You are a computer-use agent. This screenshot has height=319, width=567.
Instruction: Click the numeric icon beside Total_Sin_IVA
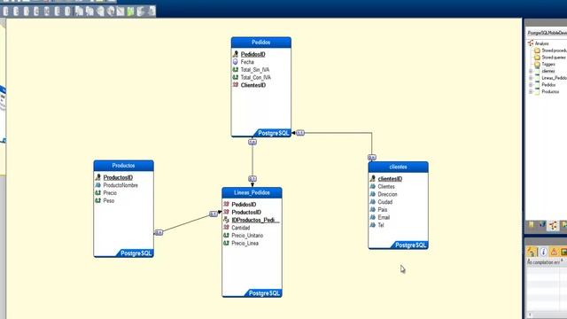pyautogui.click(x=236, y=69)
